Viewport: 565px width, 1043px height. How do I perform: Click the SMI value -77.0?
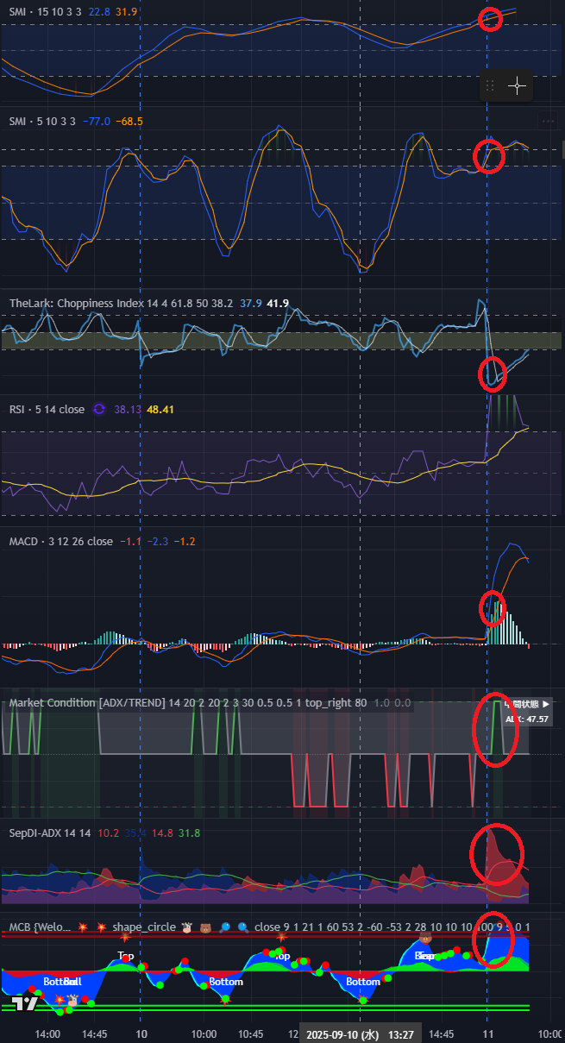[x=96, y=122]
